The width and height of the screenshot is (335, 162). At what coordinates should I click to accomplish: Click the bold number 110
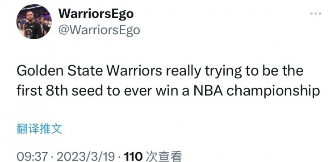tap(133, 157)
